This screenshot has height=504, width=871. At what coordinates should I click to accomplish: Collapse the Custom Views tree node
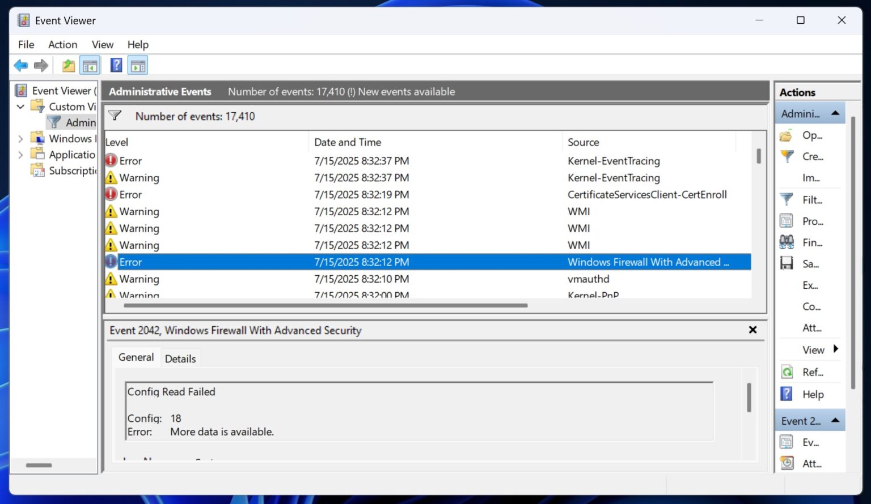20,106
